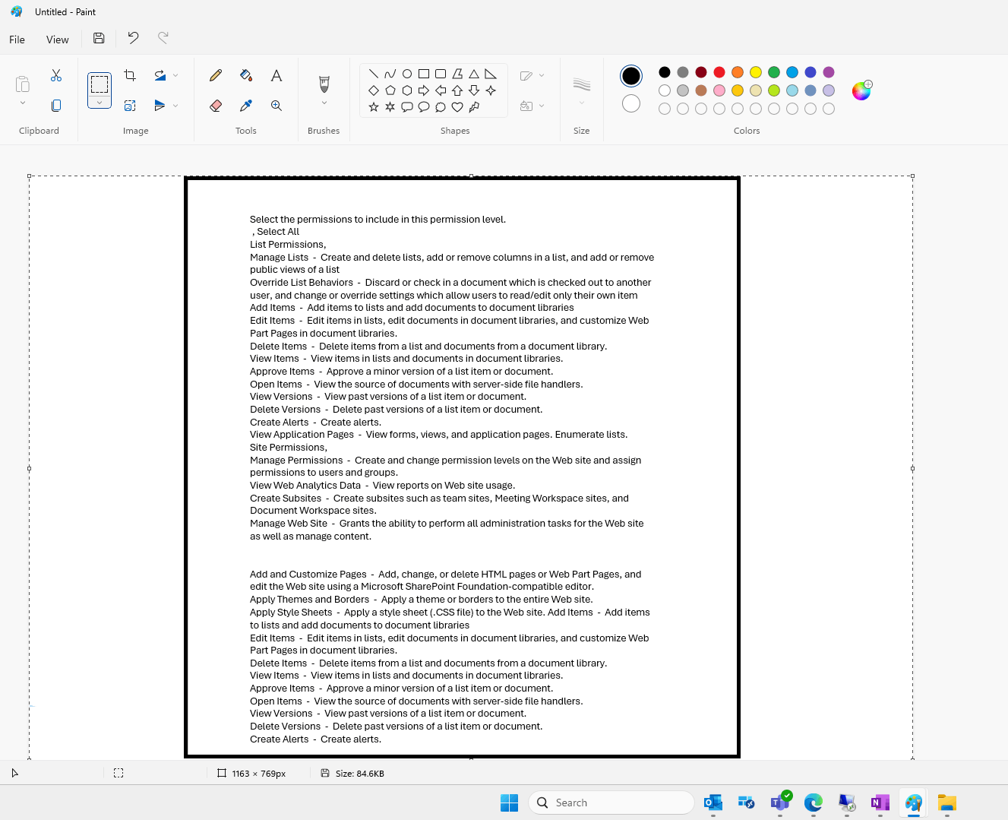The width and height of the screenshot is (1008, 820).
Task: Select the Eraser tool
Action: 216,105
